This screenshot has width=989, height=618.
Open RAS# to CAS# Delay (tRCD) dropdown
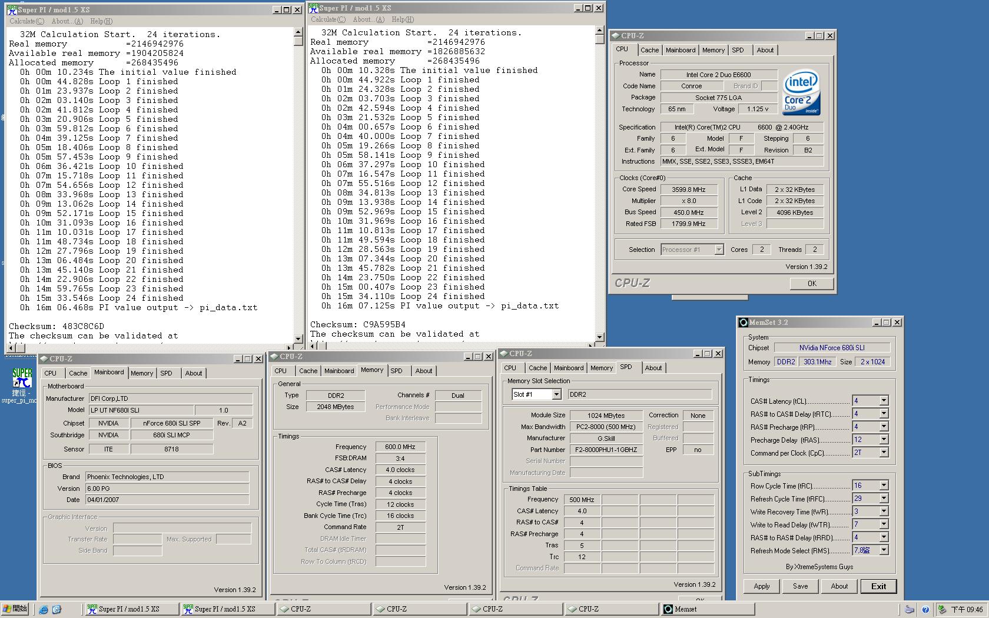[x=884, y=414]
